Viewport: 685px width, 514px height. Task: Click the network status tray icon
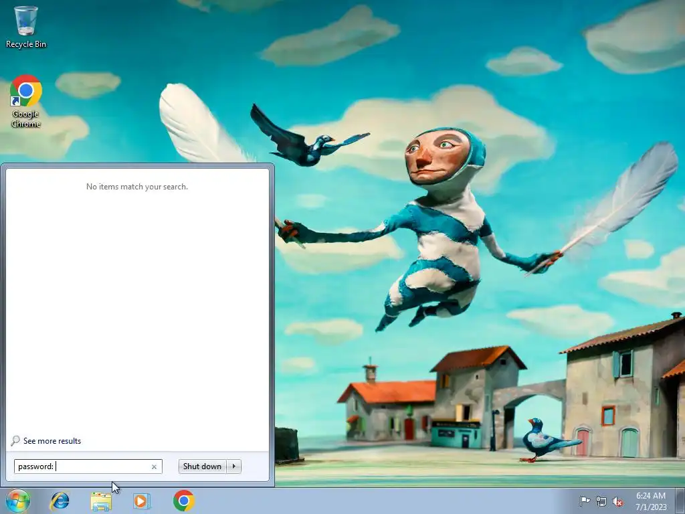601,502
